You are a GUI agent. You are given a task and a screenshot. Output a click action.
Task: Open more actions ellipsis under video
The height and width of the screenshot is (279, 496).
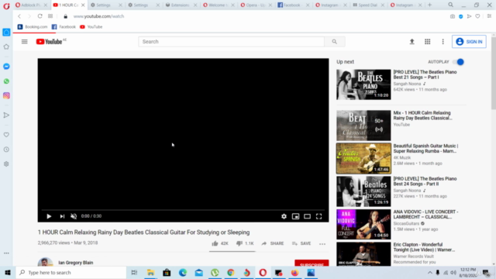click(x=322, y=243)
